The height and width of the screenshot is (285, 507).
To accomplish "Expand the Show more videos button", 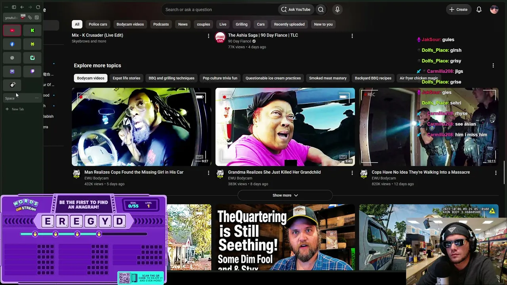I will [285, 195].
